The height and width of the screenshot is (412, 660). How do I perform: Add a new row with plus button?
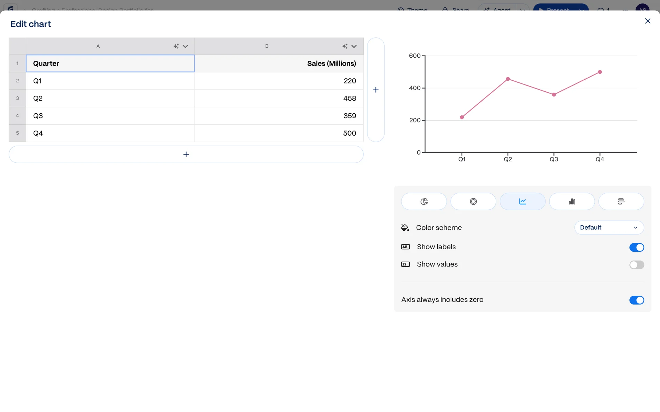click(x=186, y=154)
